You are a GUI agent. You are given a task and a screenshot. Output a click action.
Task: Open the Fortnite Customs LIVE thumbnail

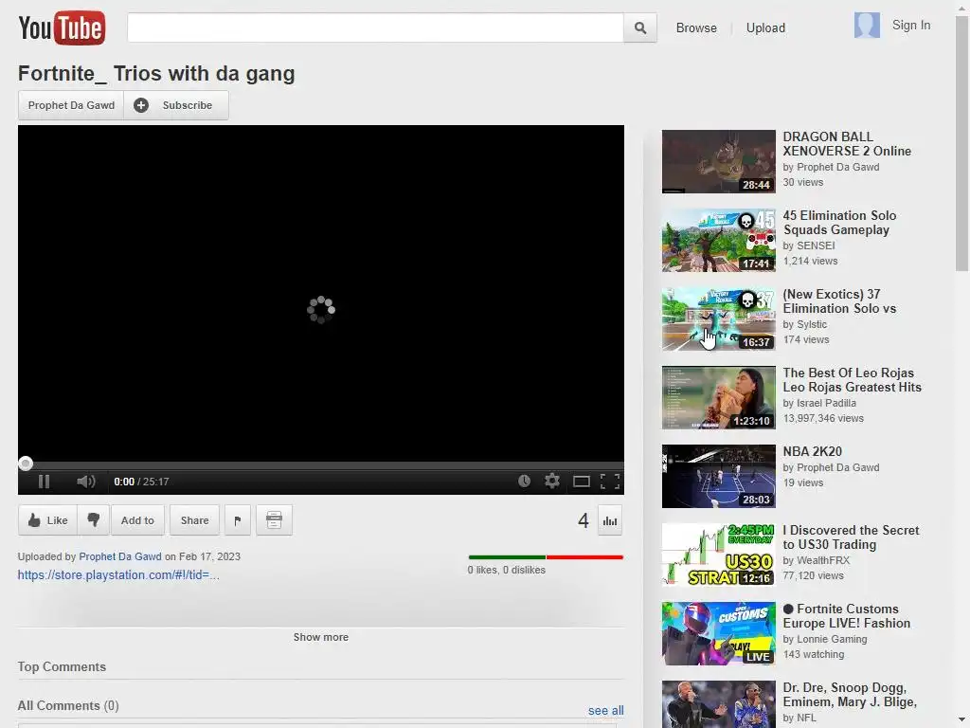coord(718,633)
